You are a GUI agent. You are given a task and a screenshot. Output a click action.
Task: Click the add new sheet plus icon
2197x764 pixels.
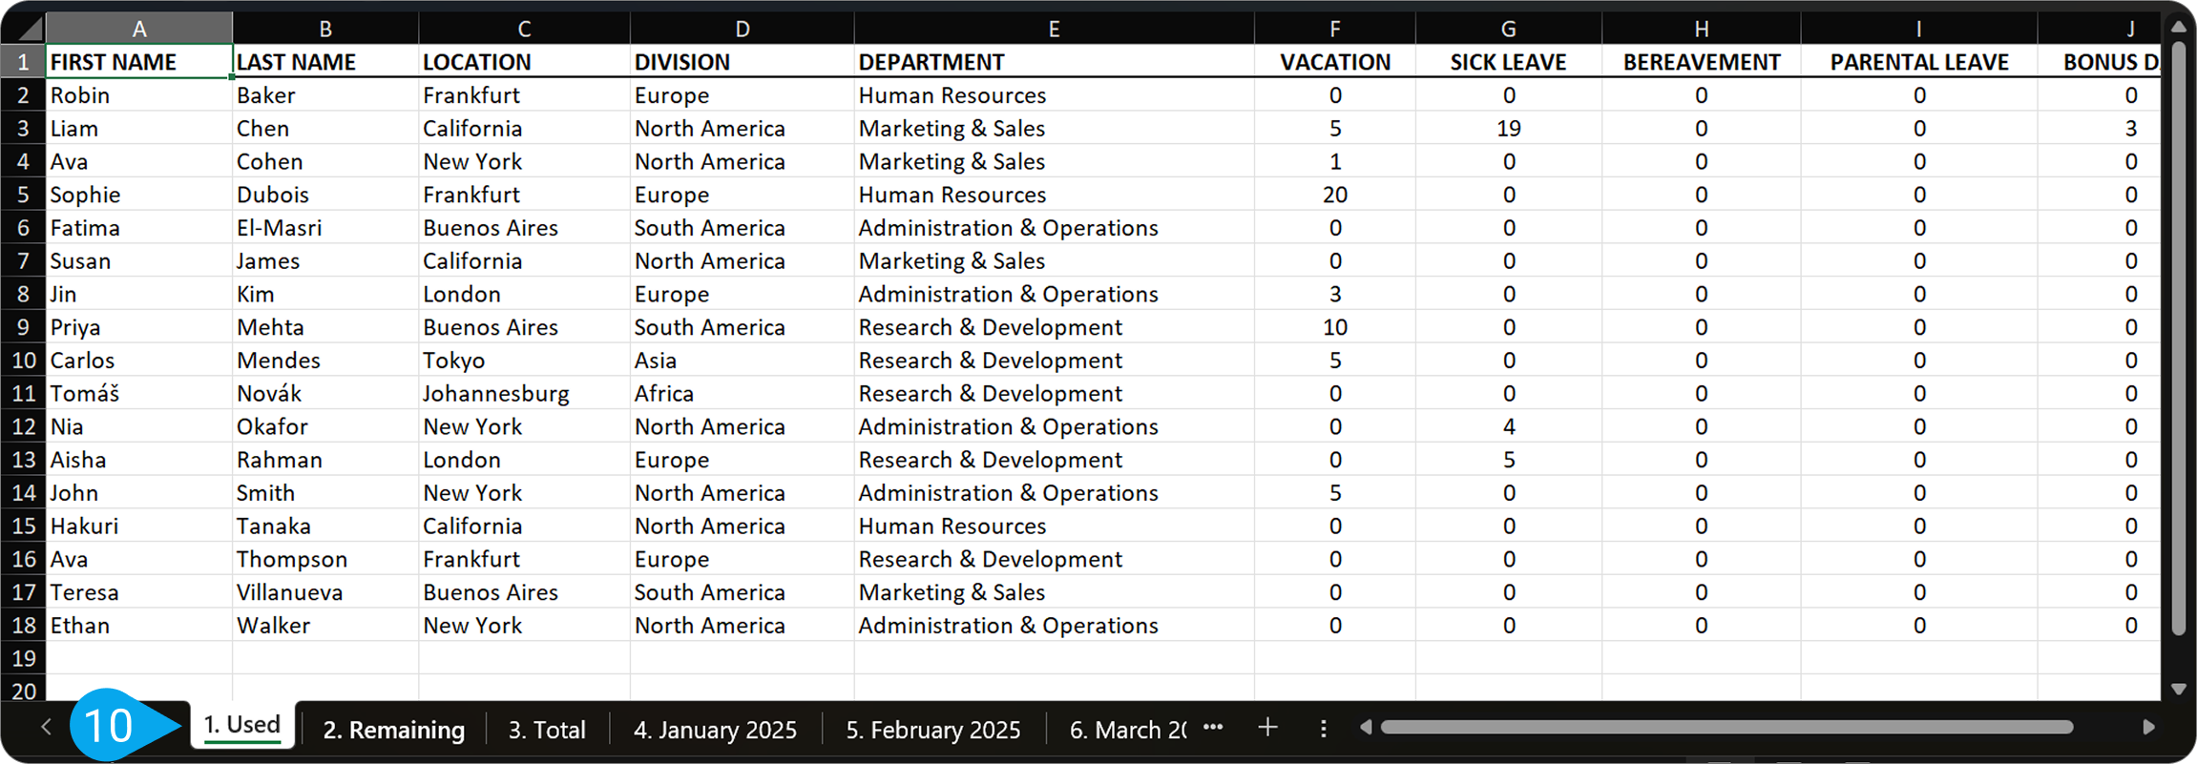(x=1267, y=728)
